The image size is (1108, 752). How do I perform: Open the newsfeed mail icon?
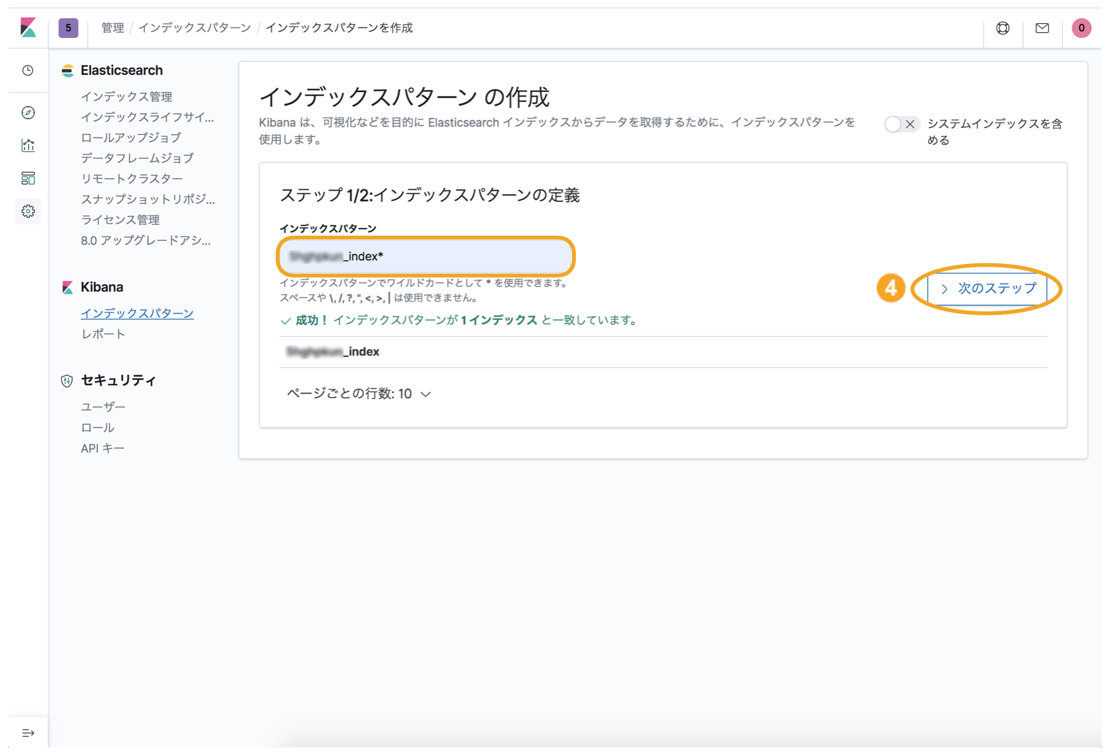coord(1042,28)
